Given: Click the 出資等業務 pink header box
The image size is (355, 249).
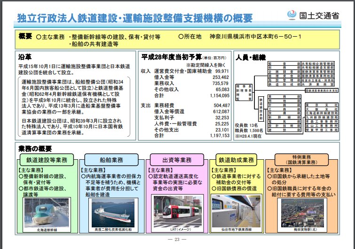Looking at the screenshot, I should pyautogui.click(x=177, y=160).
